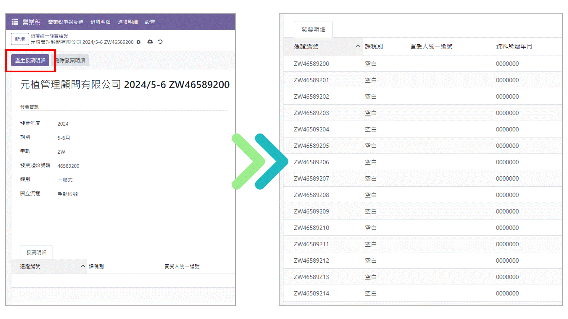
Task: Open row ZW46589206
Action: [423, 162]
